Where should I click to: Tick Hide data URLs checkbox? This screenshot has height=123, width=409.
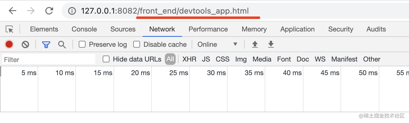(x=106, y=59)
